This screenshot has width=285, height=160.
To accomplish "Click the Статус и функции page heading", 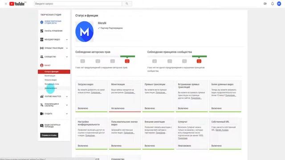I will click(x=87, y=16).
